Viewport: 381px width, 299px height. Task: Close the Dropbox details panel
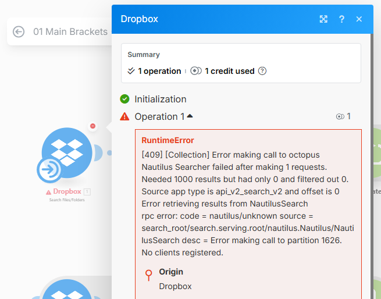pyautogui.click(x=359, y=19)
